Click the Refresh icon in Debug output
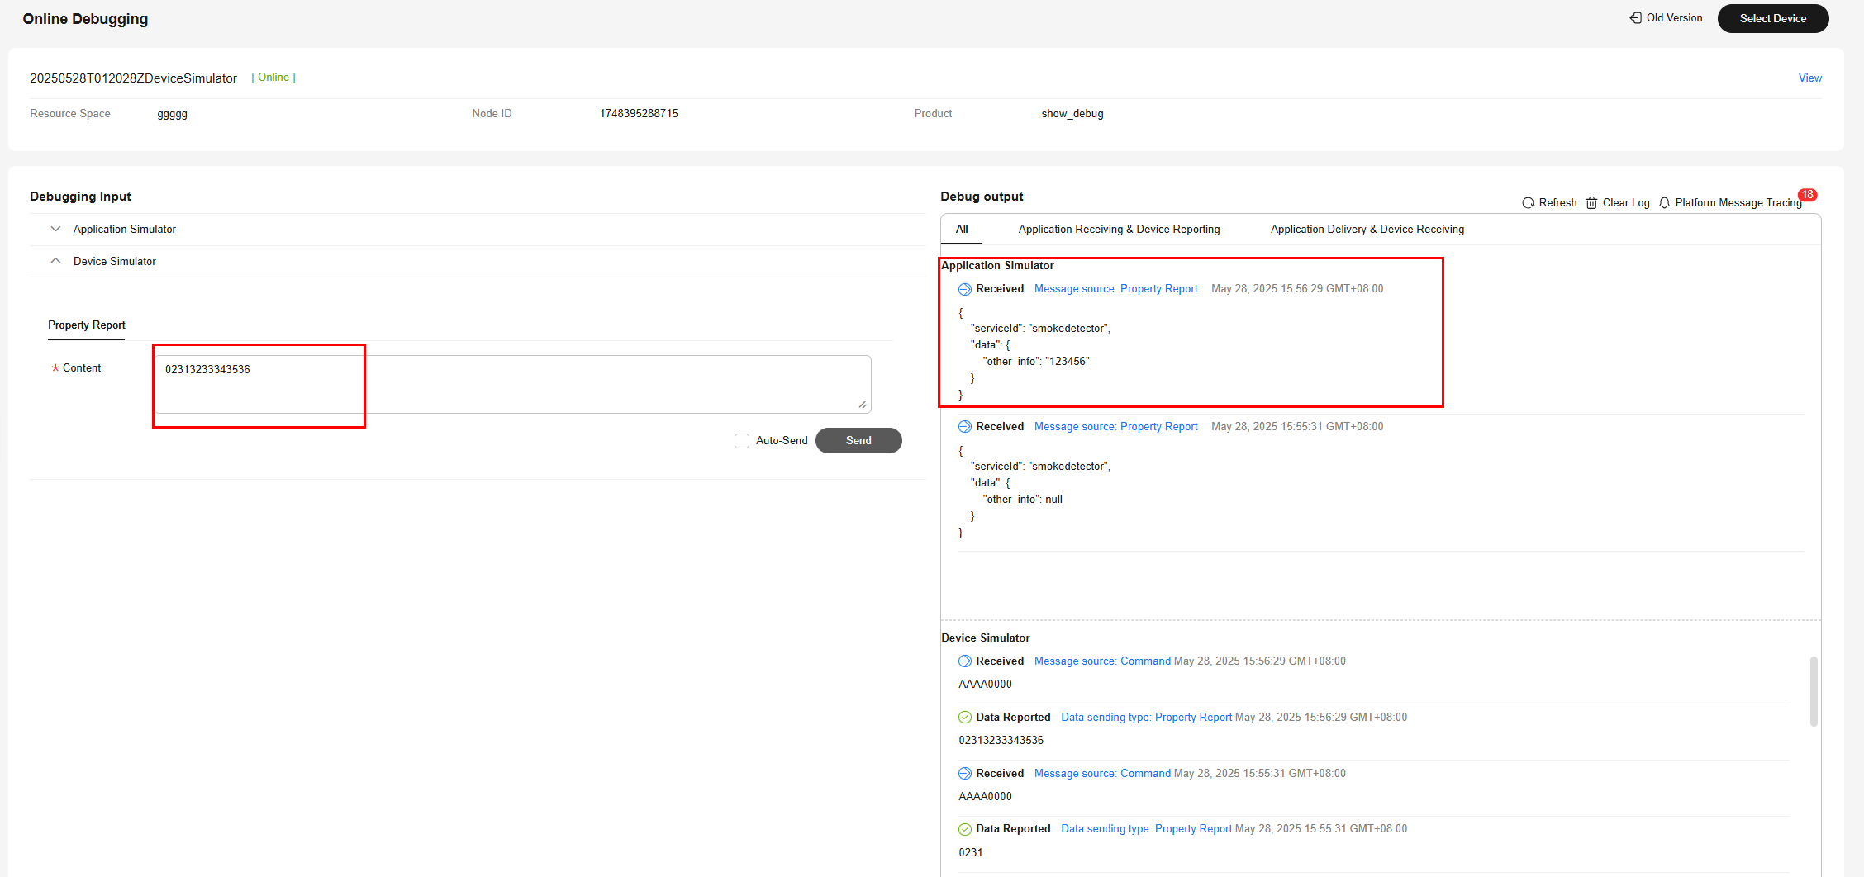Screen dimensions: 1864x877 (x=1529, y=203)
